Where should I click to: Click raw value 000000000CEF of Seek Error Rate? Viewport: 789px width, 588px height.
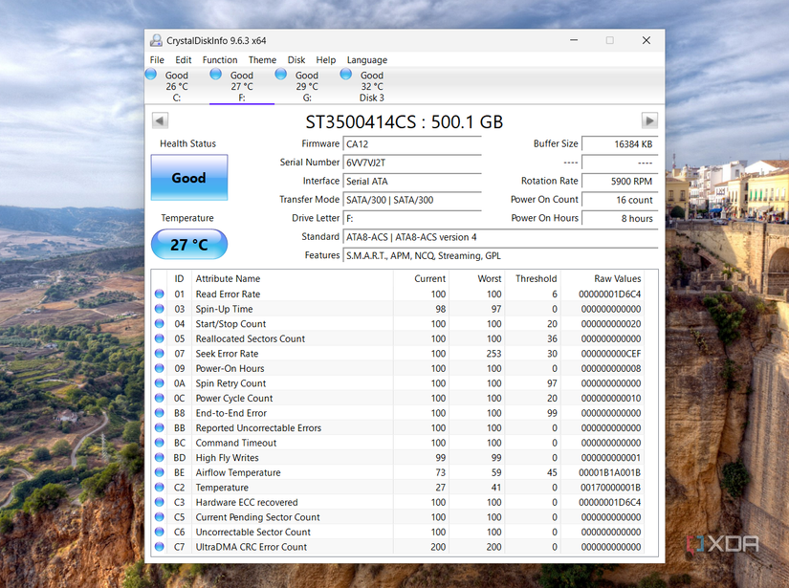(611, 353)
